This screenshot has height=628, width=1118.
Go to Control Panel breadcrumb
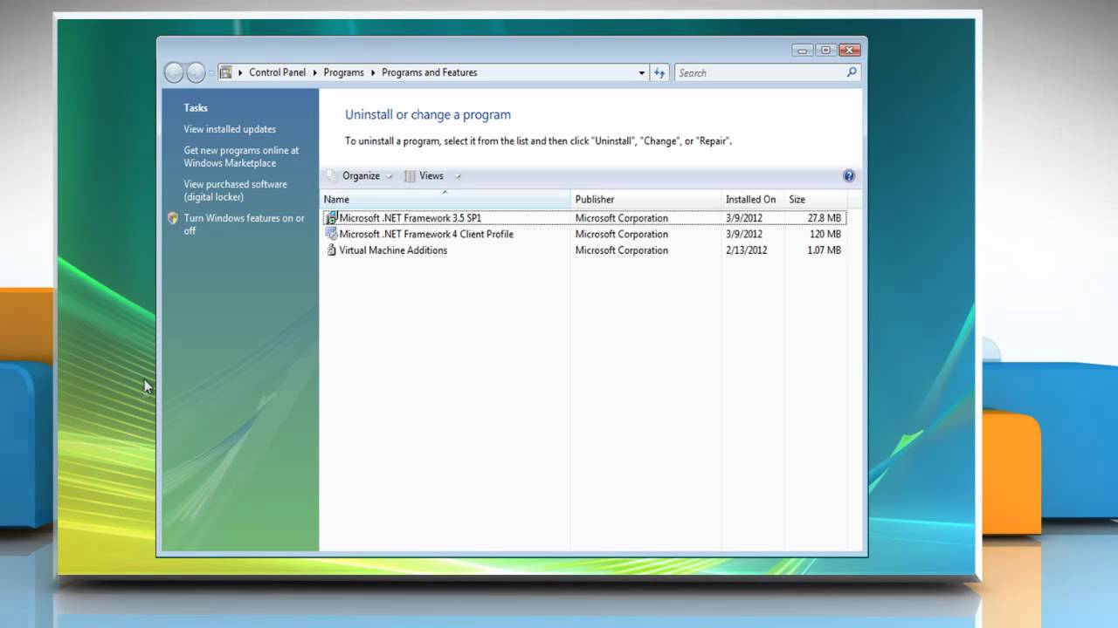point(277,72)
